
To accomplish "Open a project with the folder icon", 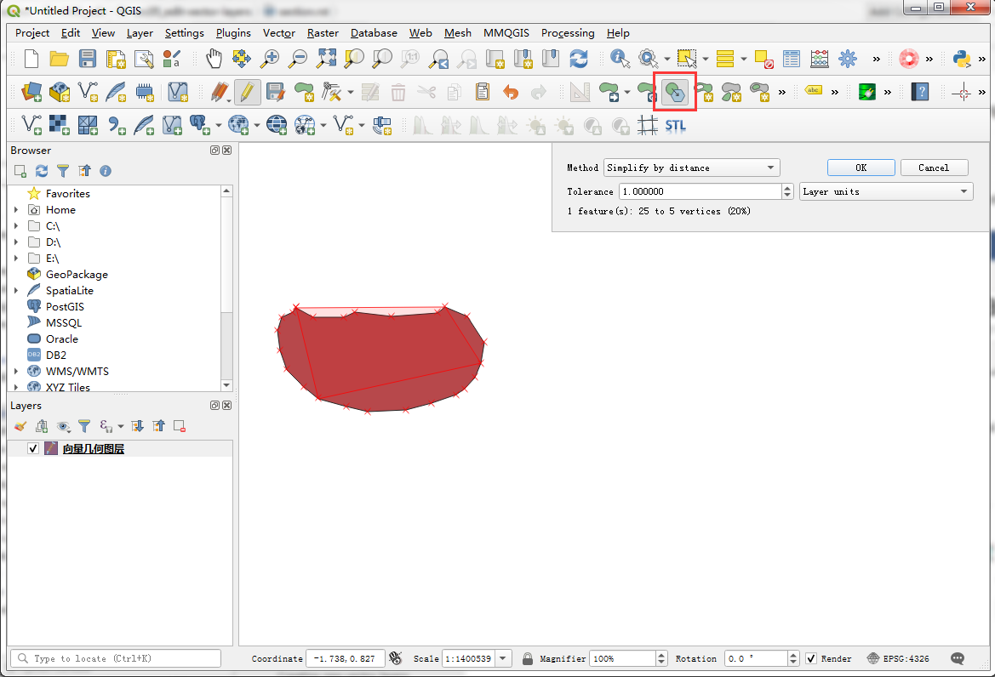I will coord(59,59).
